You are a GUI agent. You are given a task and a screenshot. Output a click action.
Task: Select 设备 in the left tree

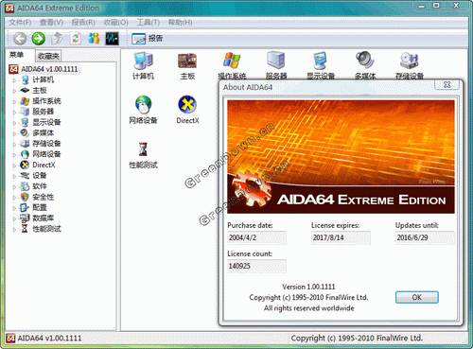pyautogui.click(x=40, y=175)
